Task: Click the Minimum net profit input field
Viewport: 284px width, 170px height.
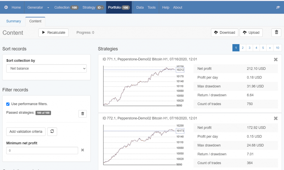Action: (42, 150)
